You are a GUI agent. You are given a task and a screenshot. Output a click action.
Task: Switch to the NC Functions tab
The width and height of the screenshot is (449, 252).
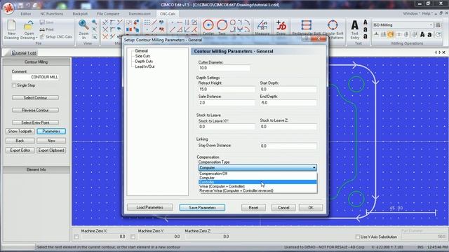click(51, 14)
